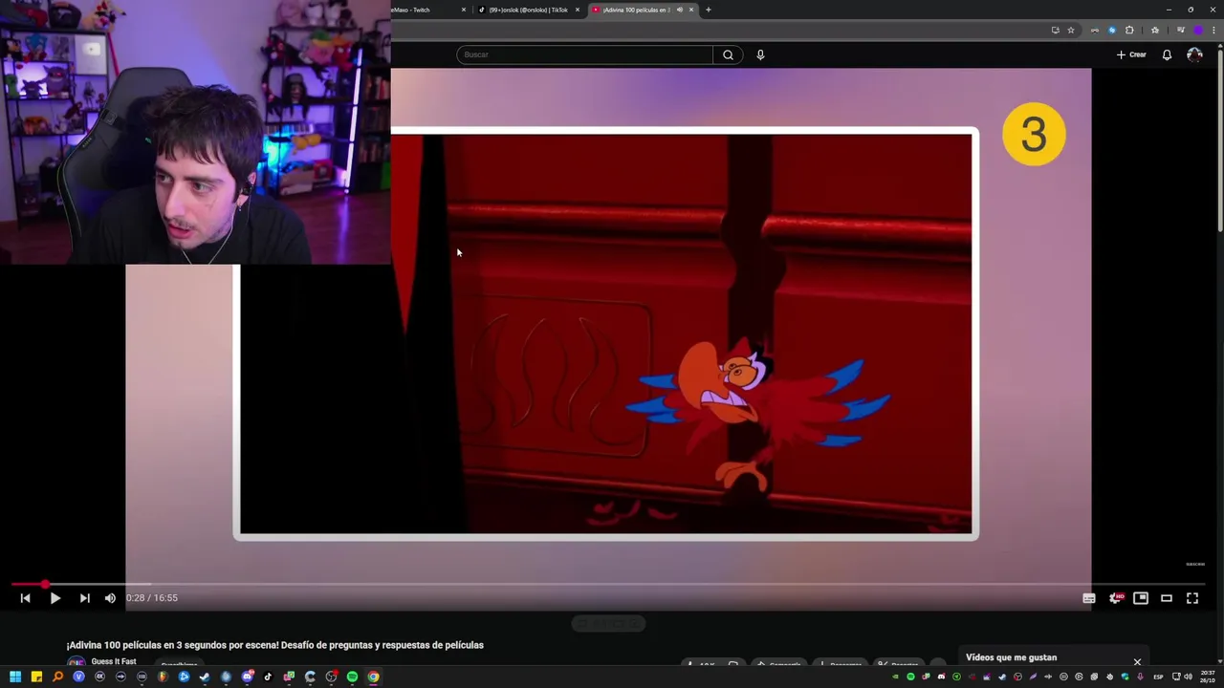1224x688 pixels.
Task: Click the install app icon in address bar
Action: tap(1056, 30)
